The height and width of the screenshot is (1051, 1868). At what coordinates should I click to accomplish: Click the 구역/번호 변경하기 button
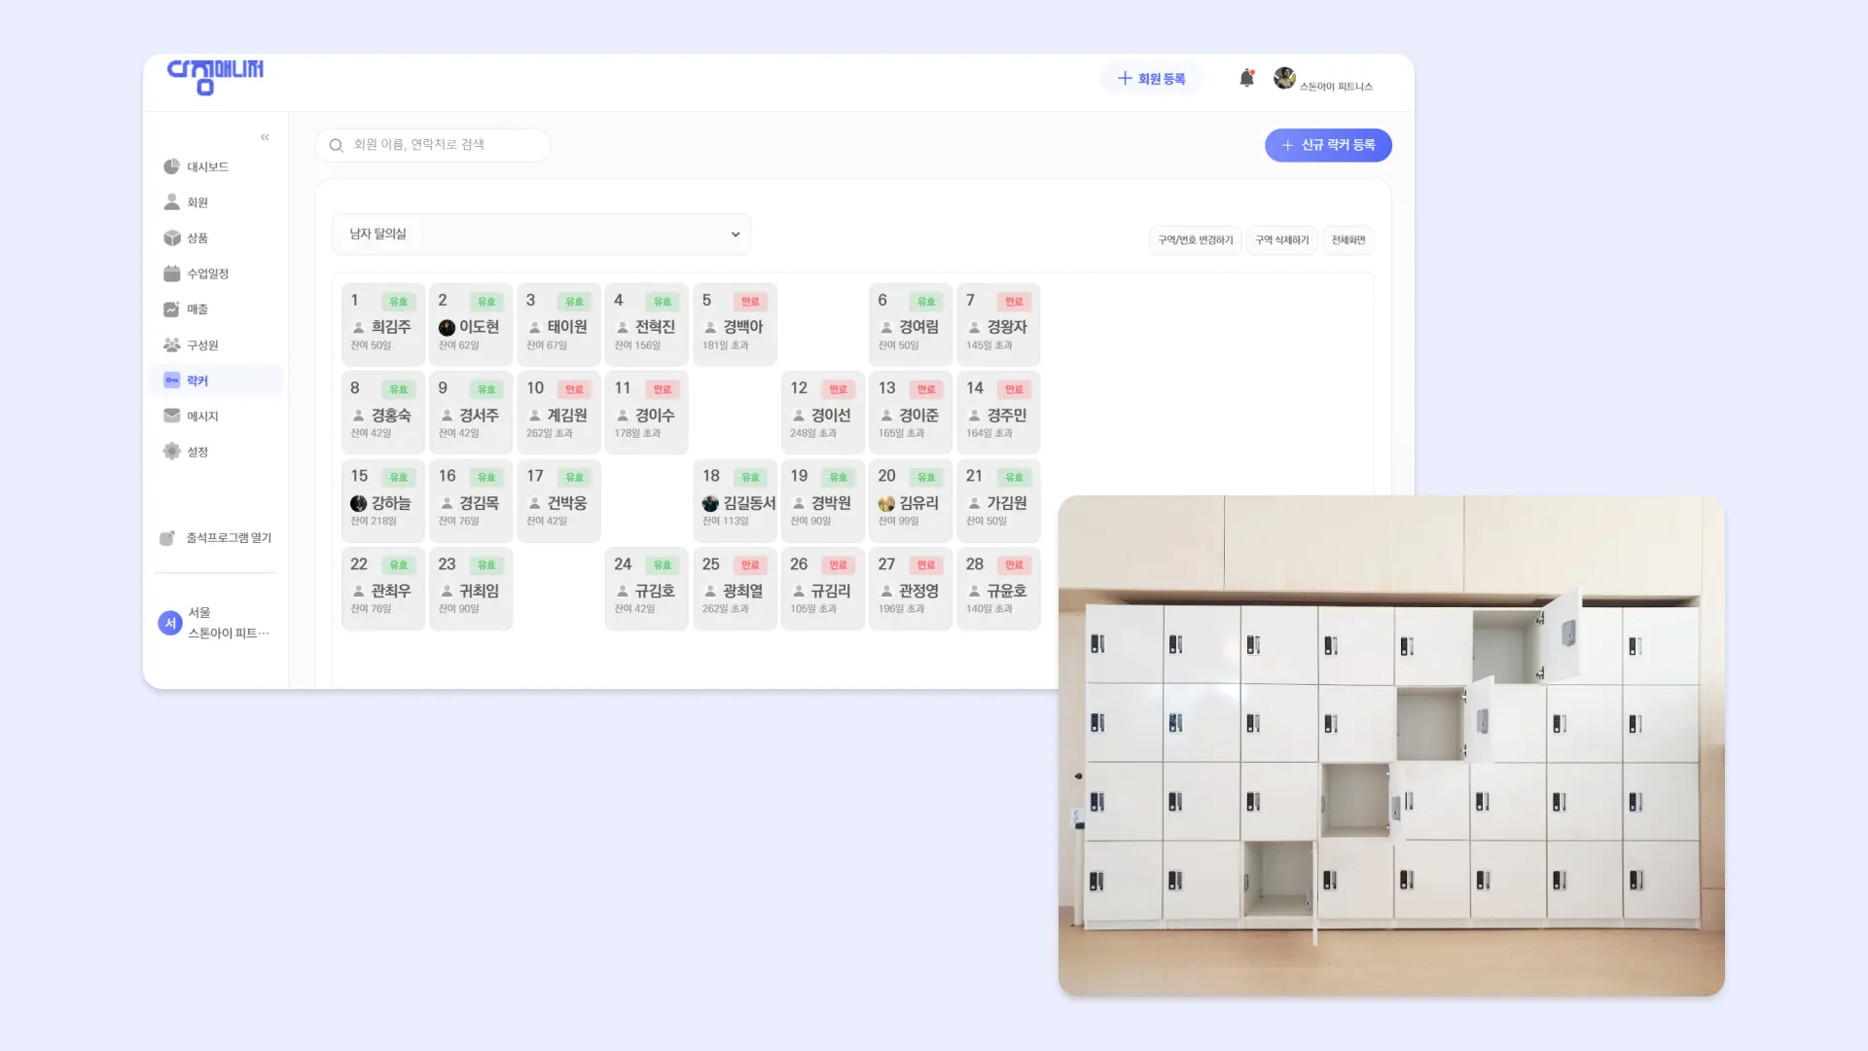[1195, 240]
